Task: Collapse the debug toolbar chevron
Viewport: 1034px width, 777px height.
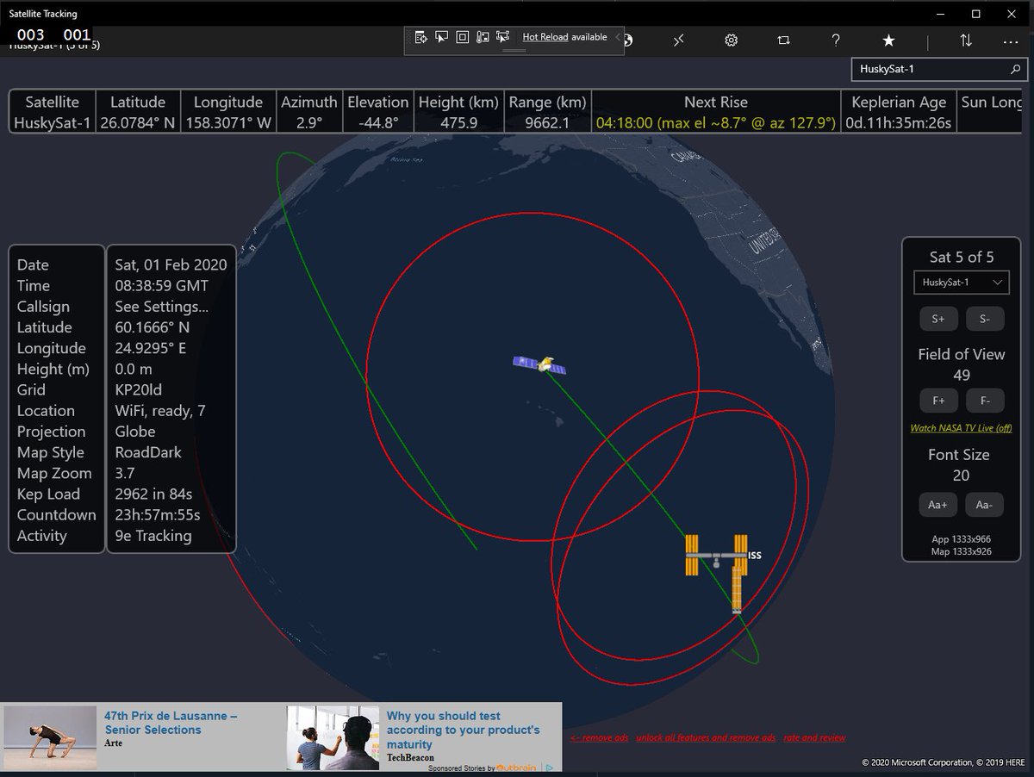Action: 617,37
